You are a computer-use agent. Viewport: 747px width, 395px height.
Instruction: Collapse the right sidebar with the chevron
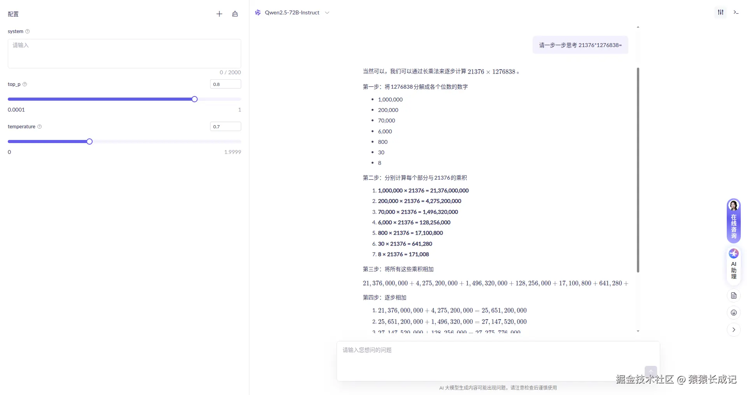733,330
